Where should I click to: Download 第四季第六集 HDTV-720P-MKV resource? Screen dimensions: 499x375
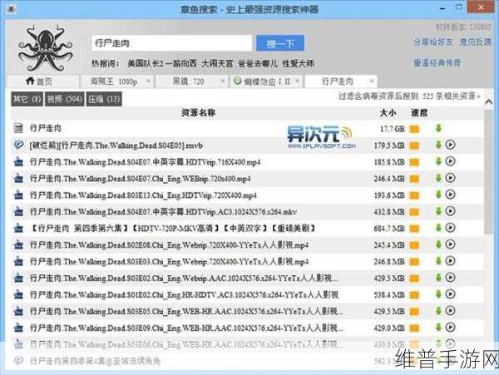438,228
